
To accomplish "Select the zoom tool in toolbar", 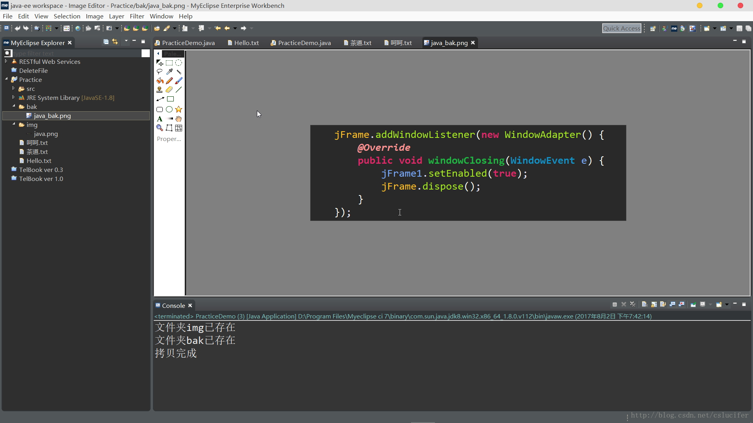I will (160, 128).
